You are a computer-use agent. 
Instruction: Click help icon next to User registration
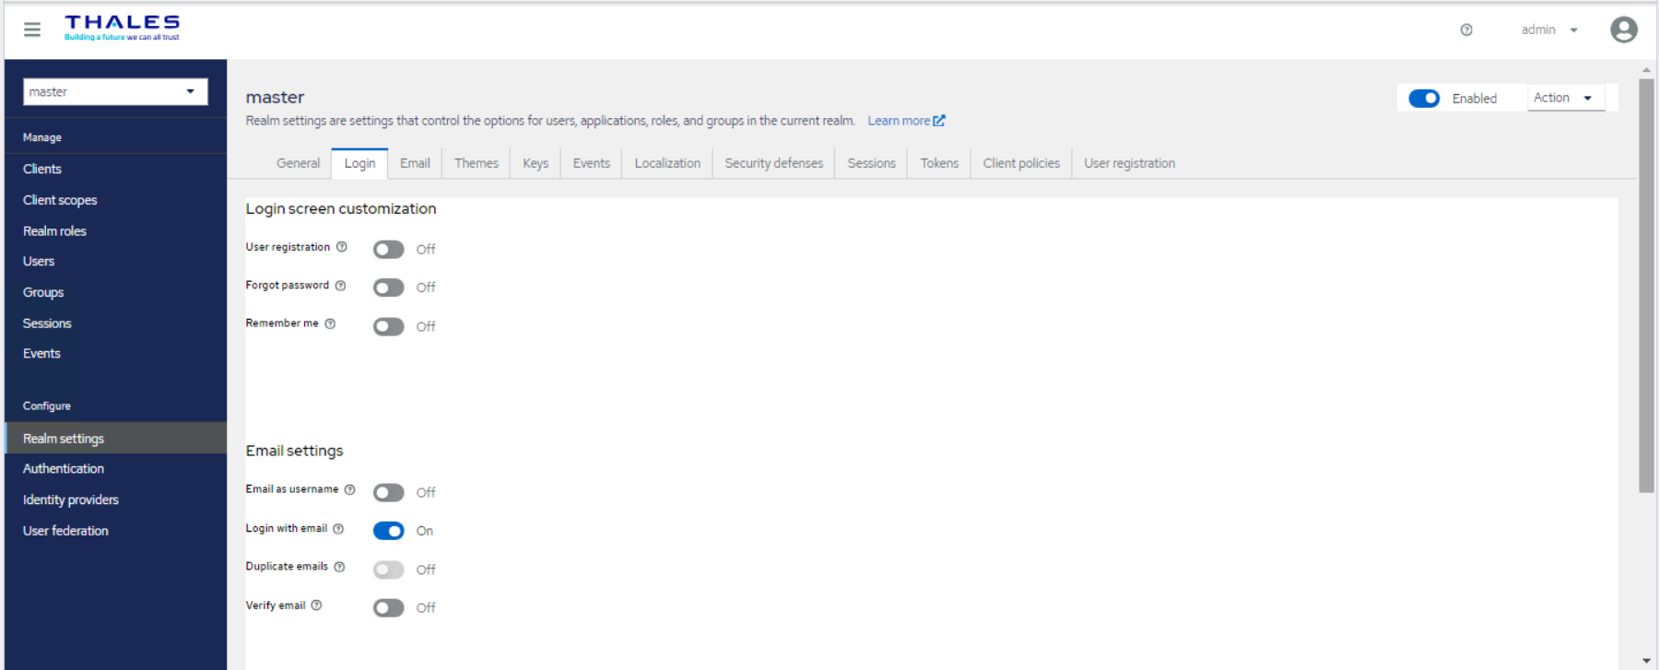342,247
